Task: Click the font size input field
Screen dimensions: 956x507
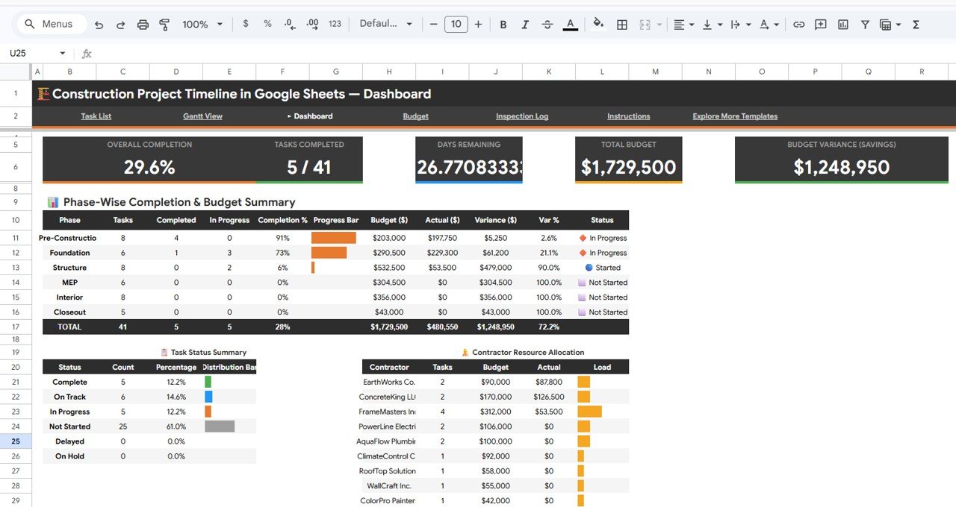Action: [x=456, y=24]
